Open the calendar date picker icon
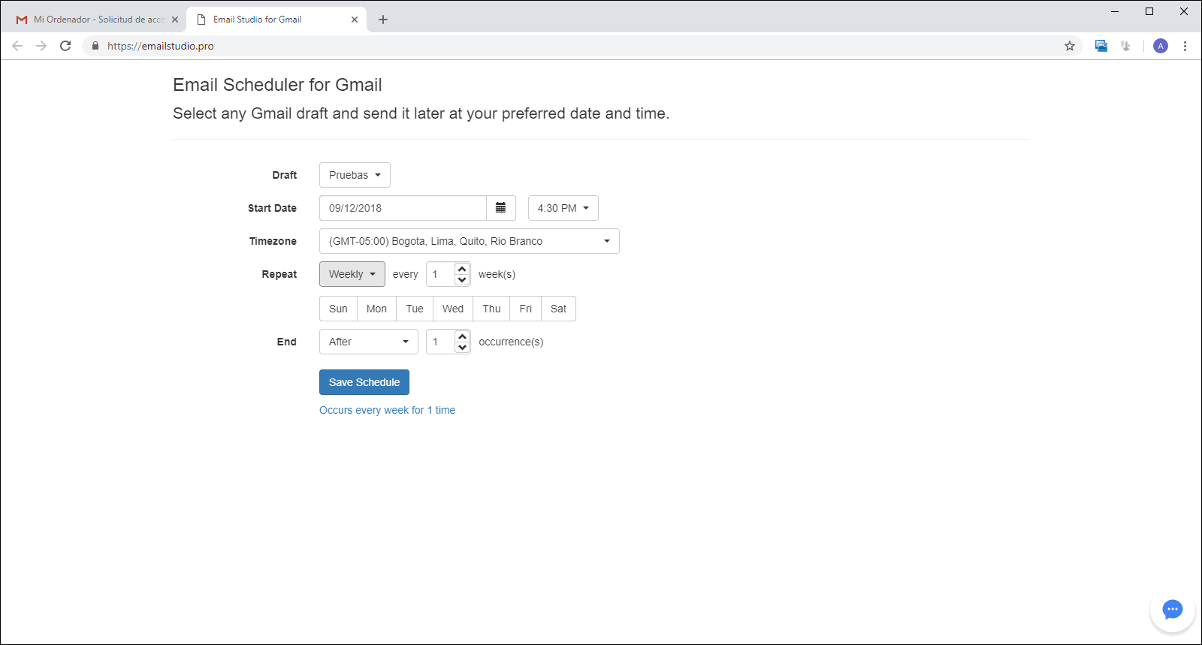 point(501,208)
